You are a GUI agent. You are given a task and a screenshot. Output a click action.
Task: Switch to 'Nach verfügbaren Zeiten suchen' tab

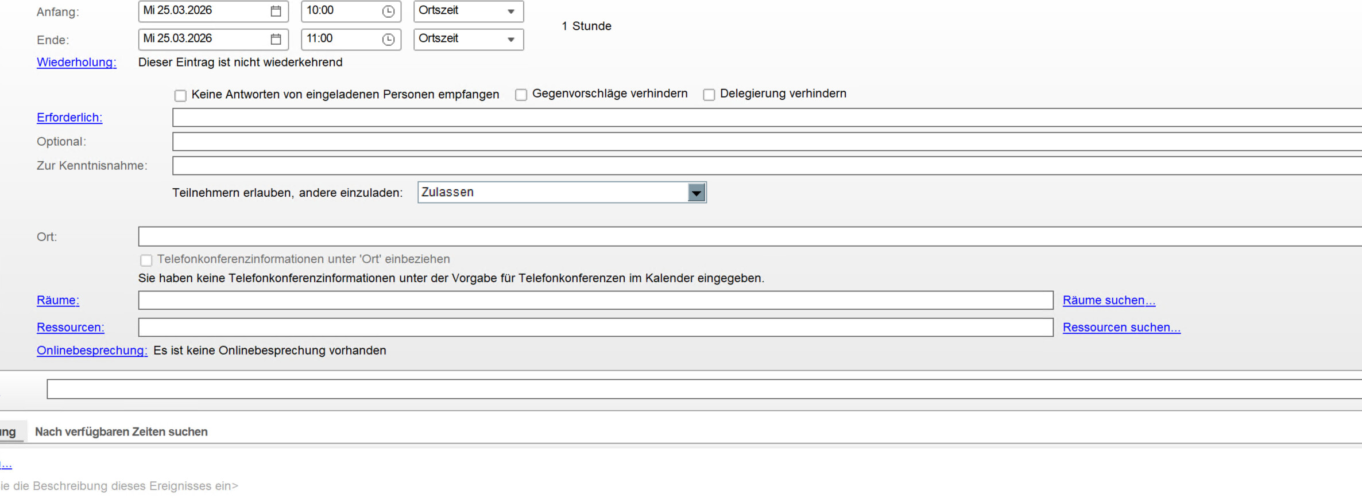coord(121,431)
